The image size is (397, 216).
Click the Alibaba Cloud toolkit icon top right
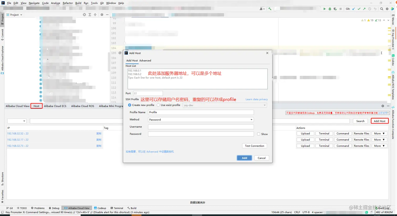pos(393,9)
